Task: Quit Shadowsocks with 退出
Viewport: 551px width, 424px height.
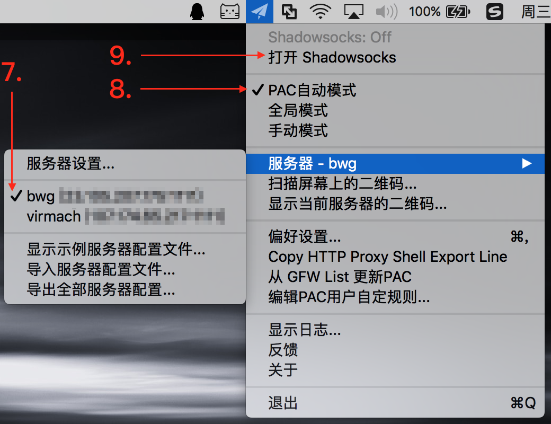Action: (x=395, y=403)
